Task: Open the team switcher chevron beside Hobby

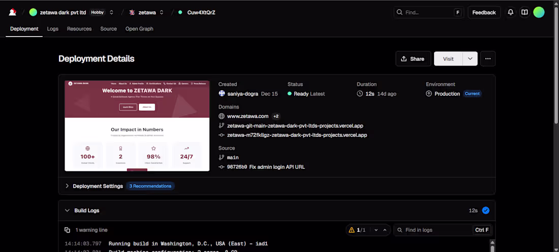Action: click(111, 12)
